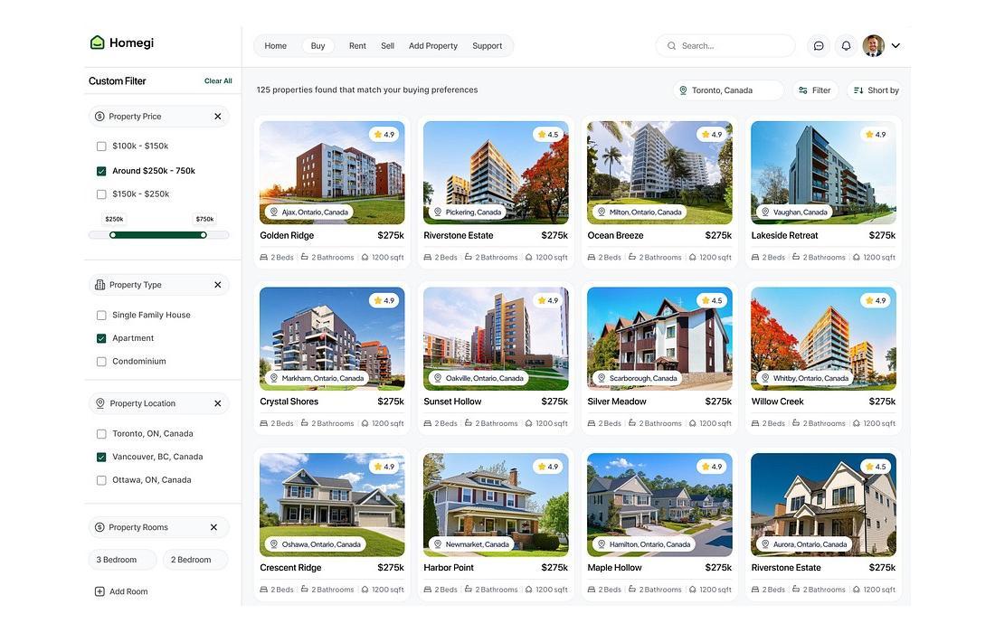Open the Sunset Hollow property photo
This screenshot has height=633, width=995.
496,339
